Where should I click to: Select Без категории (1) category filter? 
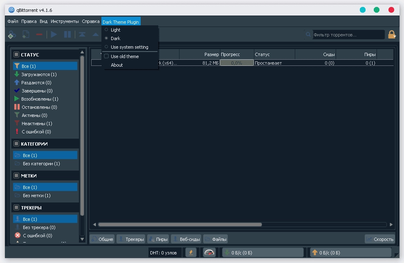(45, 164)
